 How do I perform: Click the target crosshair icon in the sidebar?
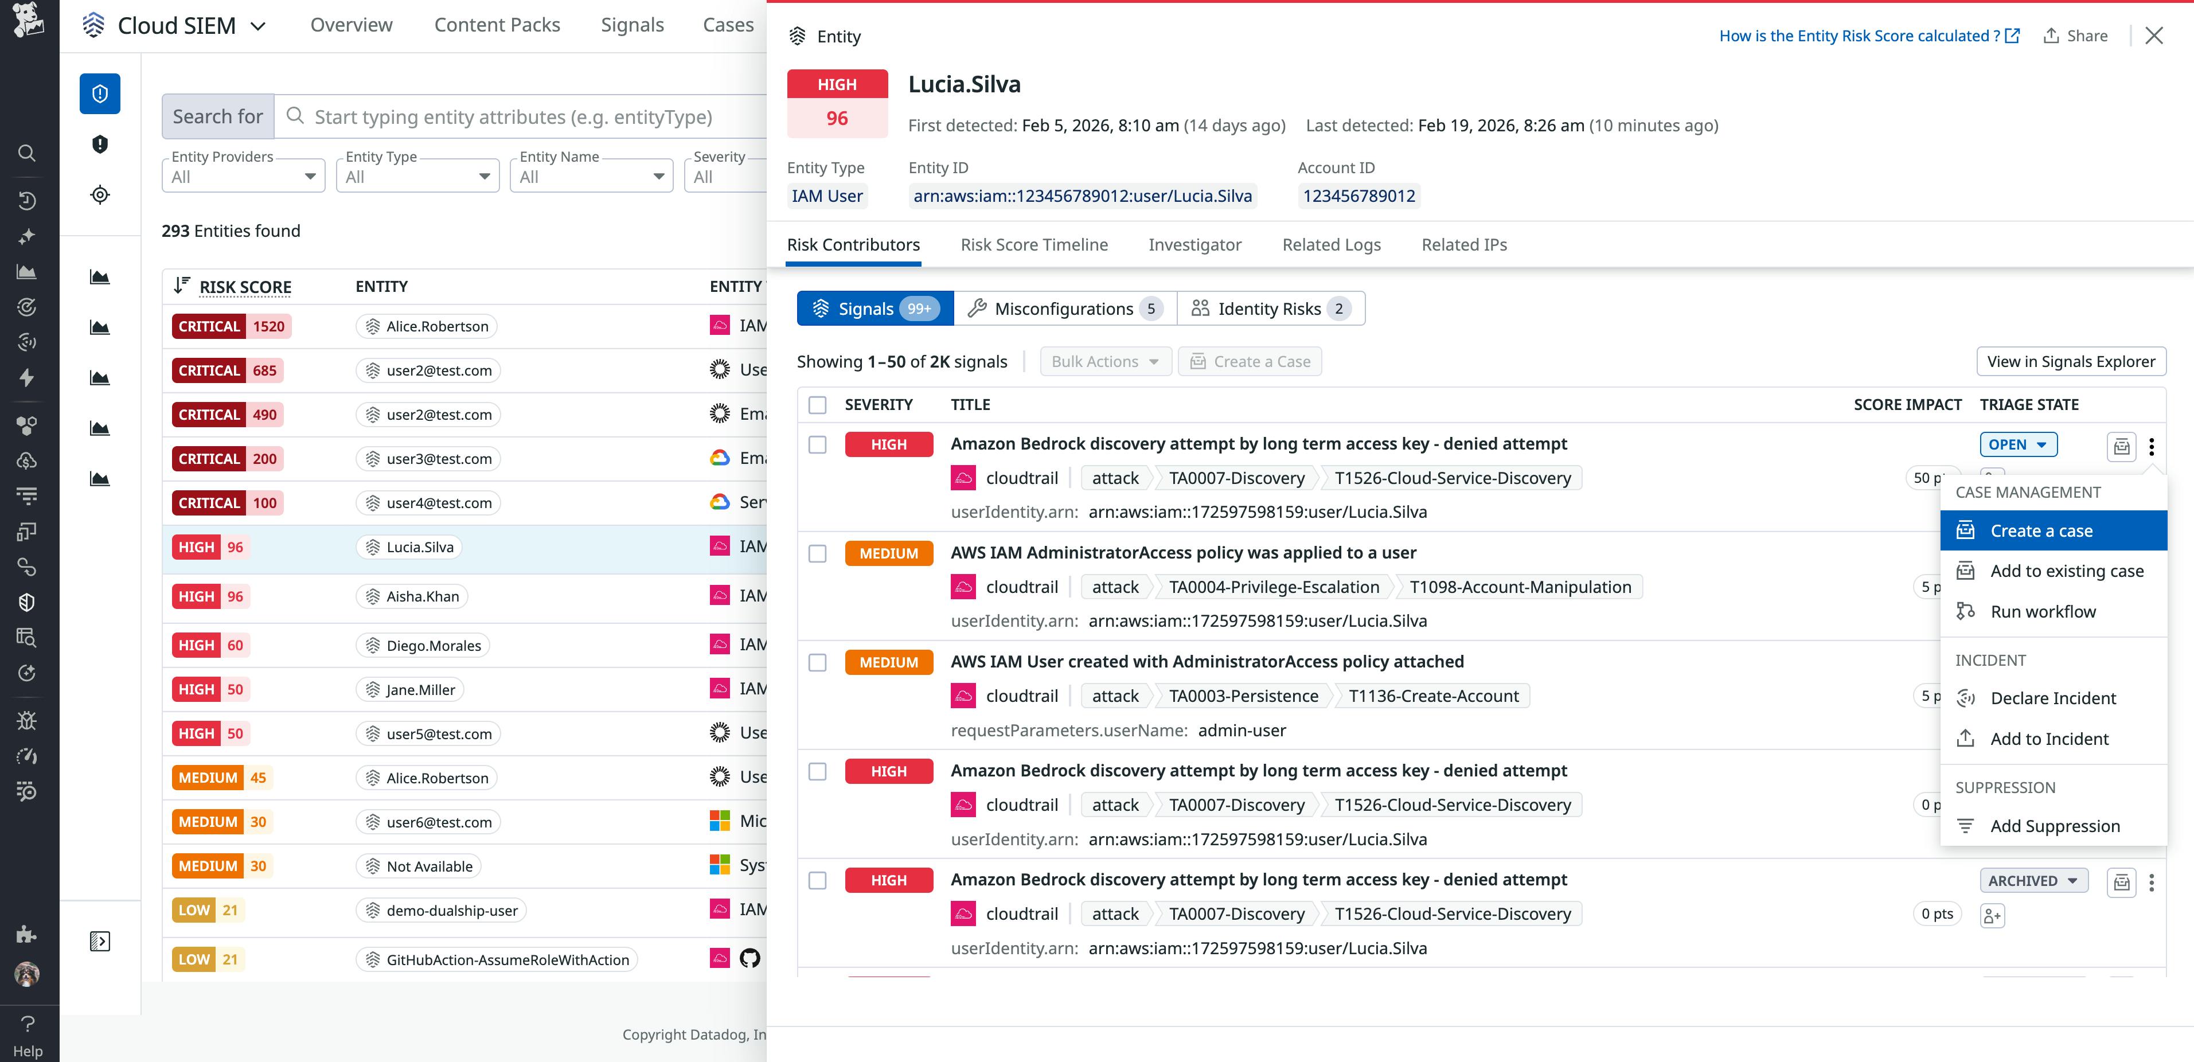coord(100,194)
